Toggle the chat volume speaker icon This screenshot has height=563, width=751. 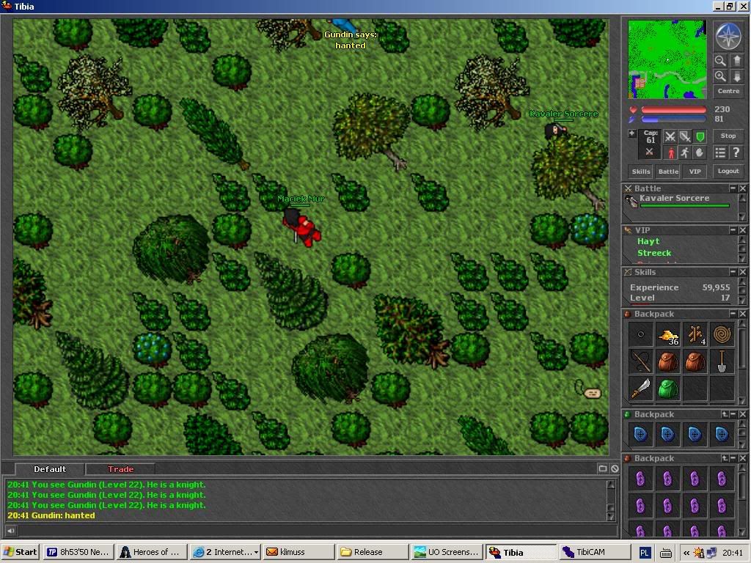pos(10,530)
